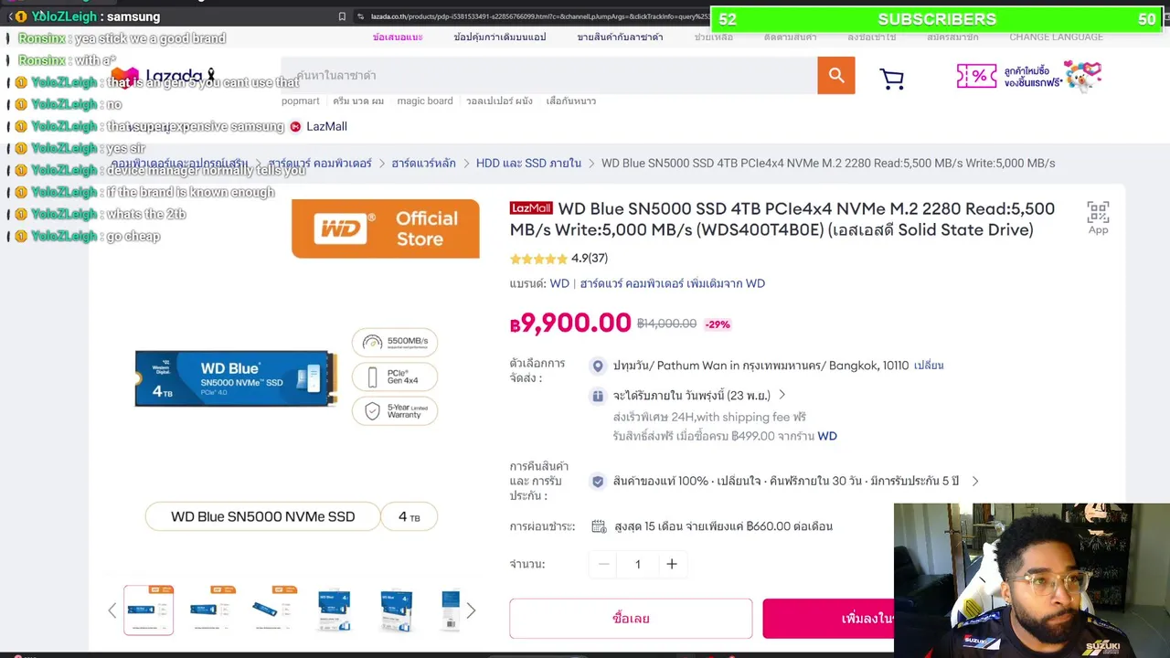Click the เปลี่ยน change location link

point(929,366)
